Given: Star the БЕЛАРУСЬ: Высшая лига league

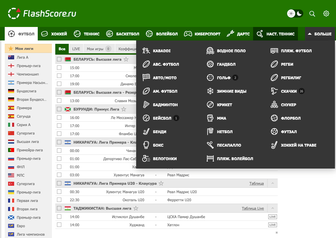Looking at the screenshot, I should [126, 59].
